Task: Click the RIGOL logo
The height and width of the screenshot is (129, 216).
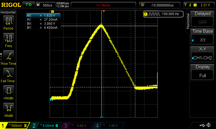Action: pos(11,5)
